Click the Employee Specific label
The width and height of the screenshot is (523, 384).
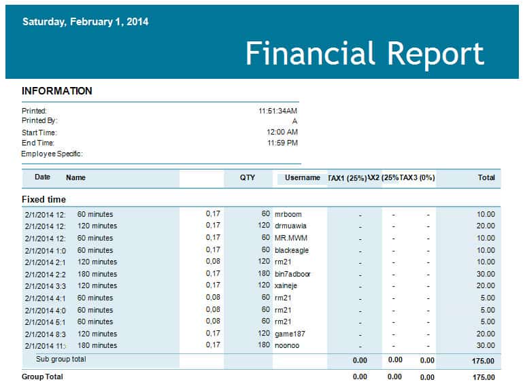pos(52,154)
